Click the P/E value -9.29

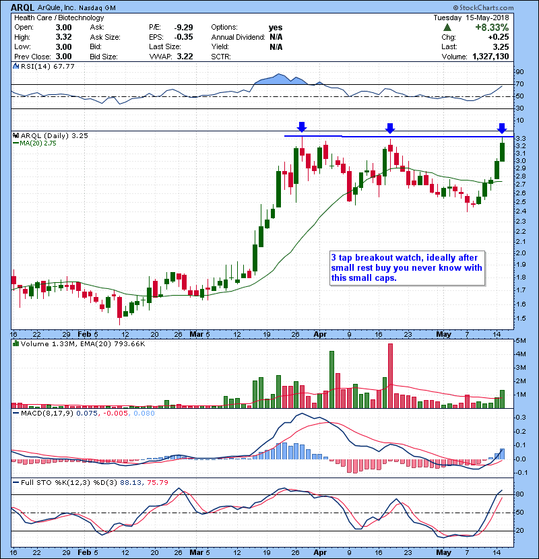tap(183, 28)
